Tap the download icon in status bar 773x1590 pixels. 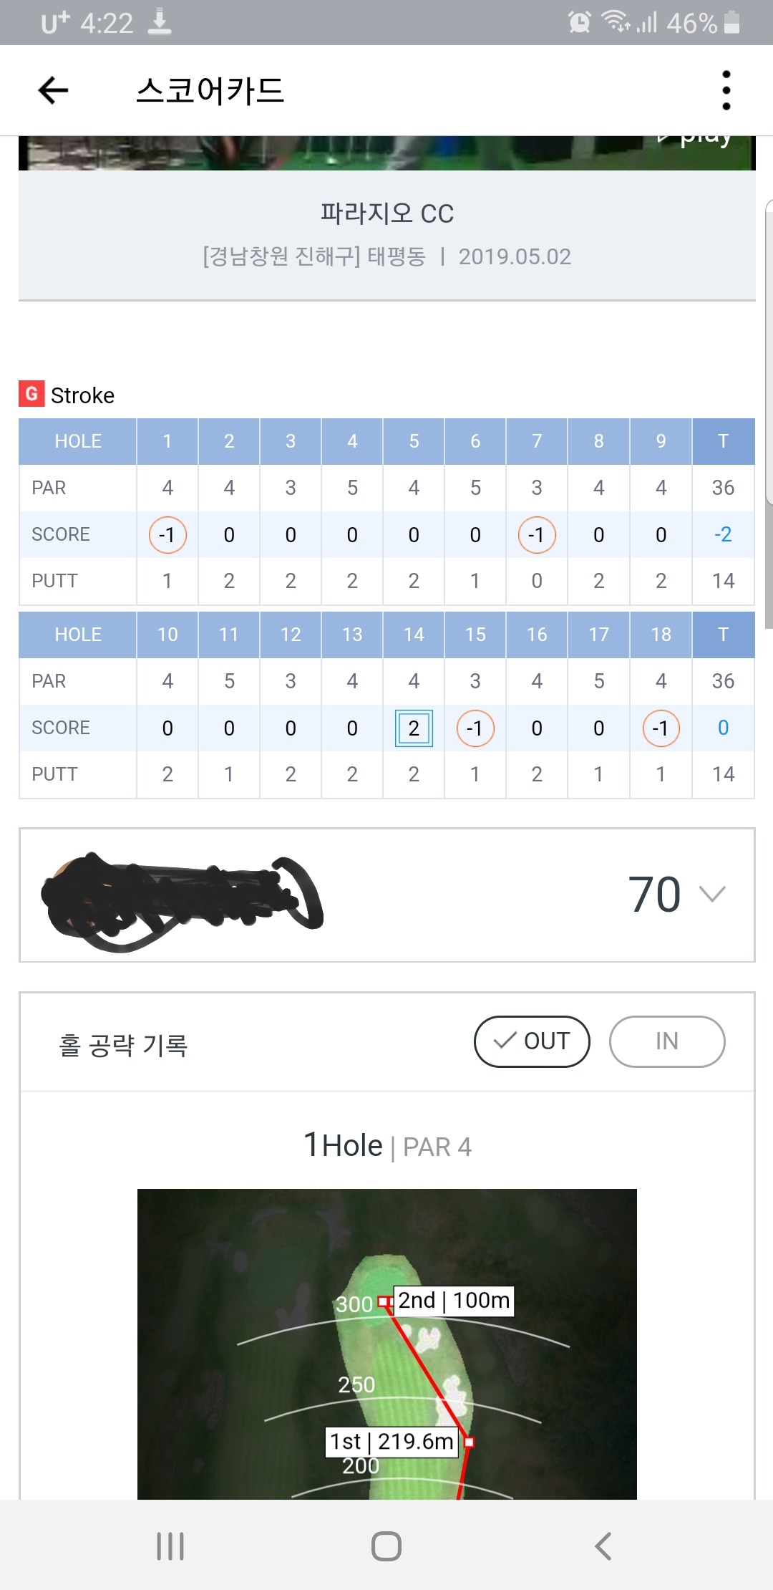(x=160, y=22)
